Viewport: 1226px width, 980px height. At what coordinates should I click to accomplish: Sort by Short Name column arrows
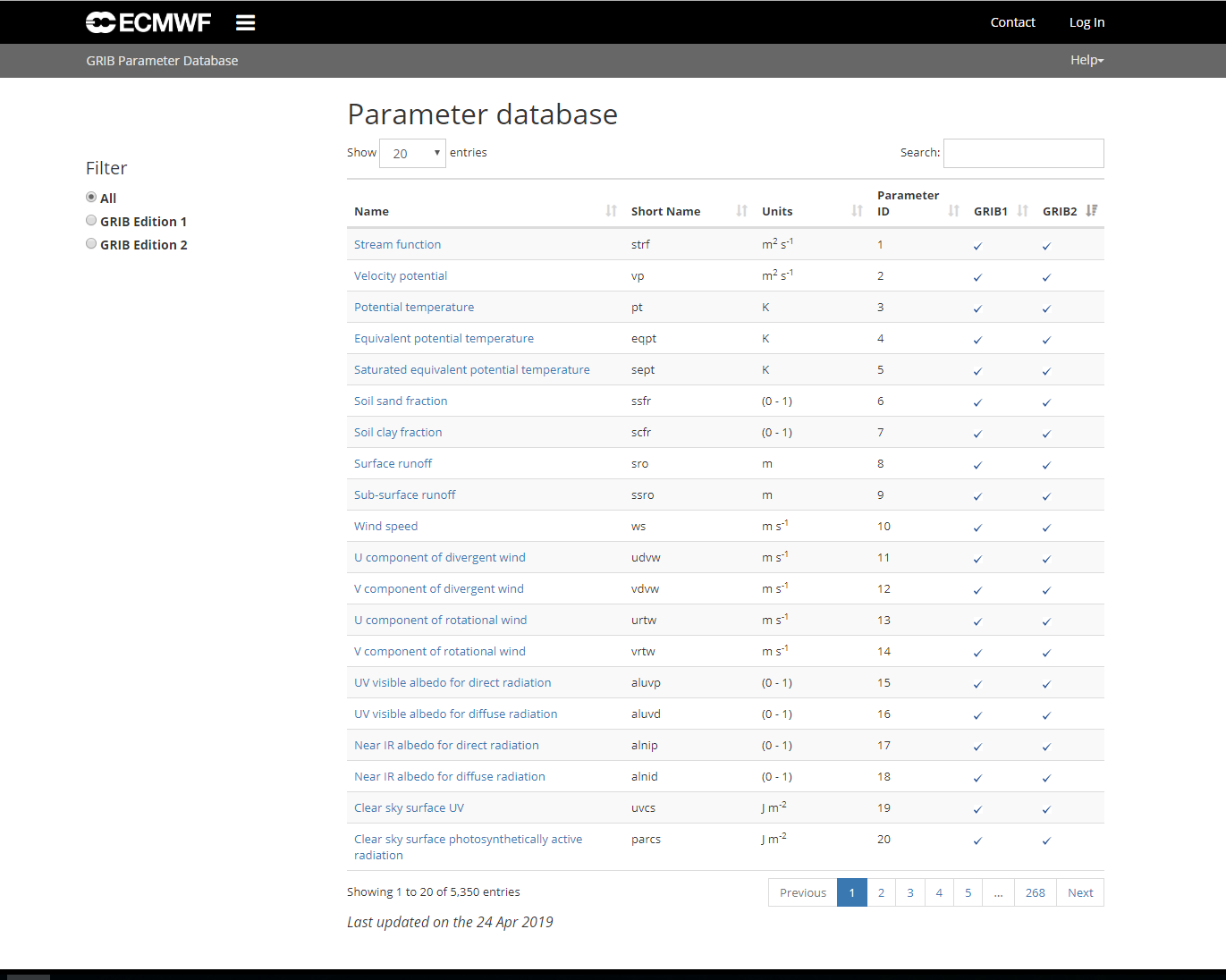click(741, 211)
